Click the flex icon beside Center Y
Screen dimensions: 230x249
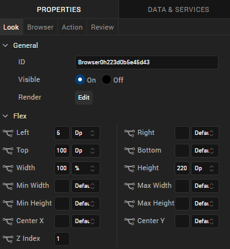pos(129,221)
